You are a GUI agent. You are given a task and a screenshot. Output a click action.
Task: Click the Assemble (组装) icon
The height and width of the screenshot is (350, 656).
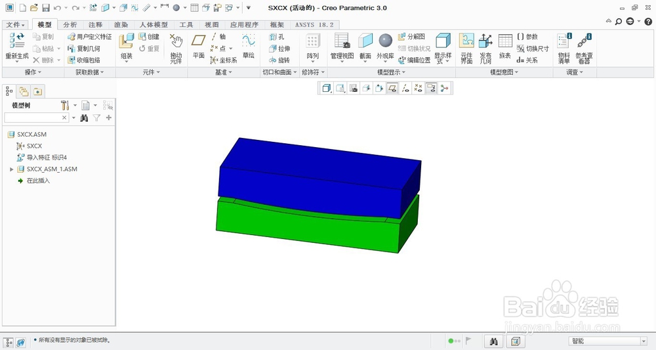pyautogui.click(x=127, y=41)
